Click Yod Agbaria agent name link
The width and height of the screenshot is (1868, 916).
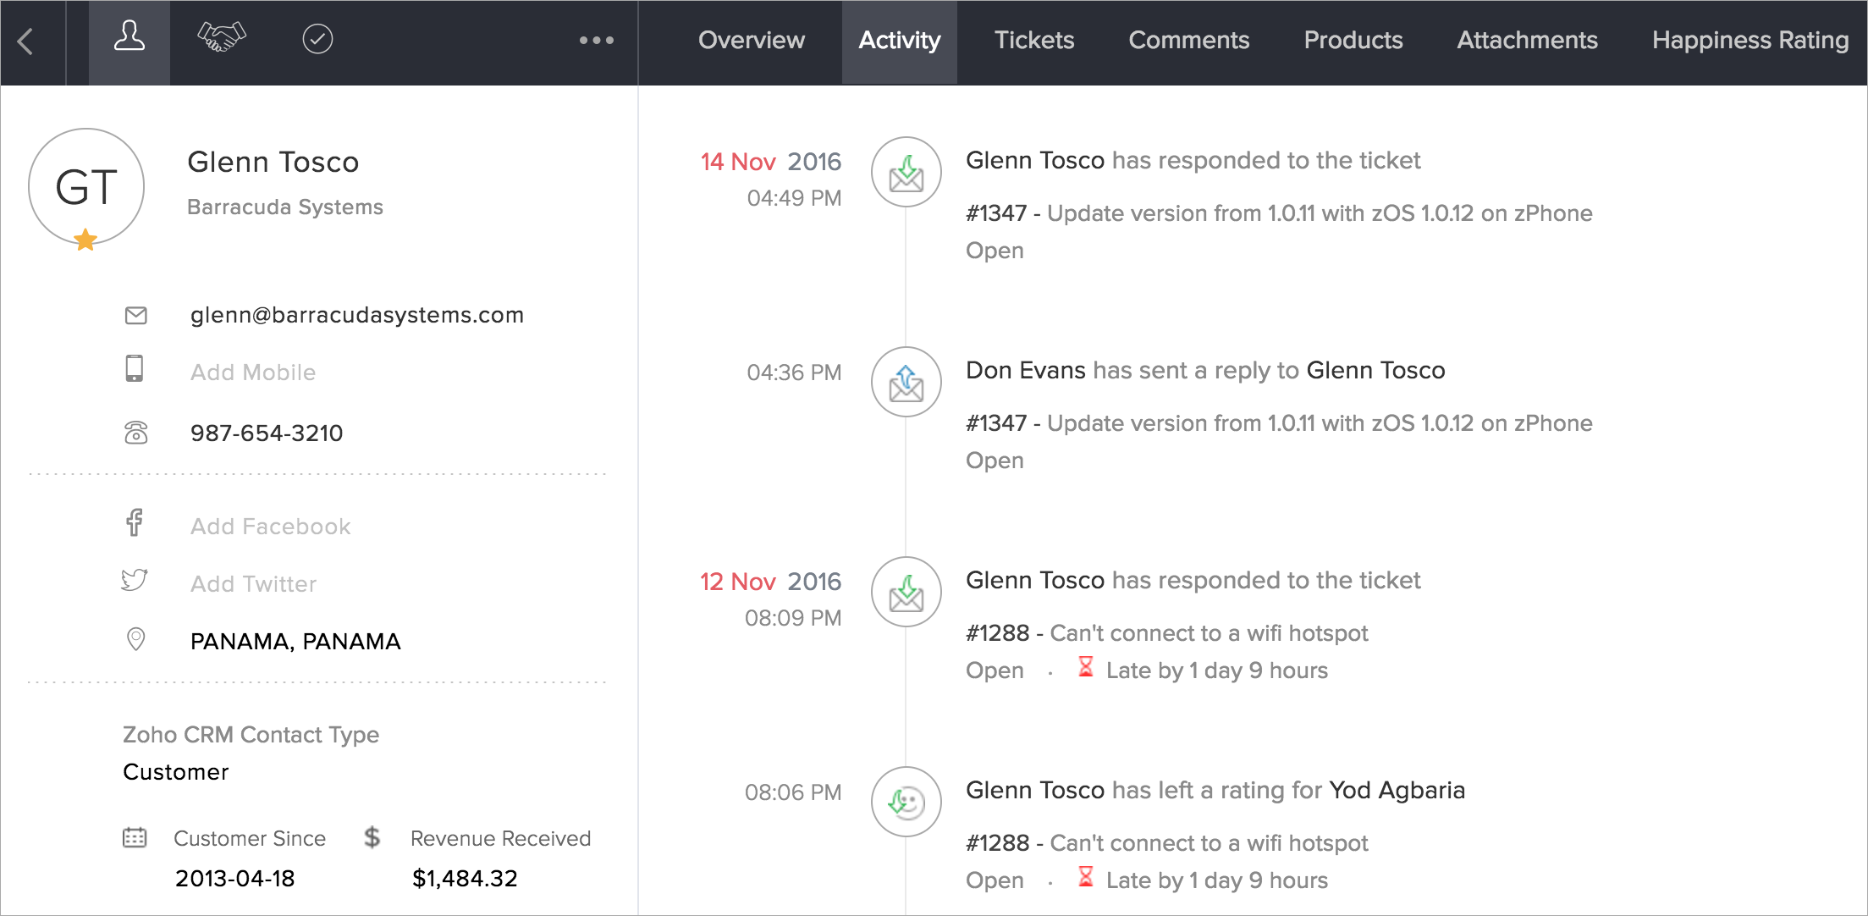(x=1397, y=790)
